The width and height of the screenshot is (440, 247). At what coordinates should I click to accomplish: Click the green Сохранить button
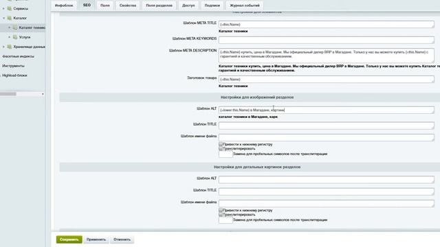coord(69,239)
